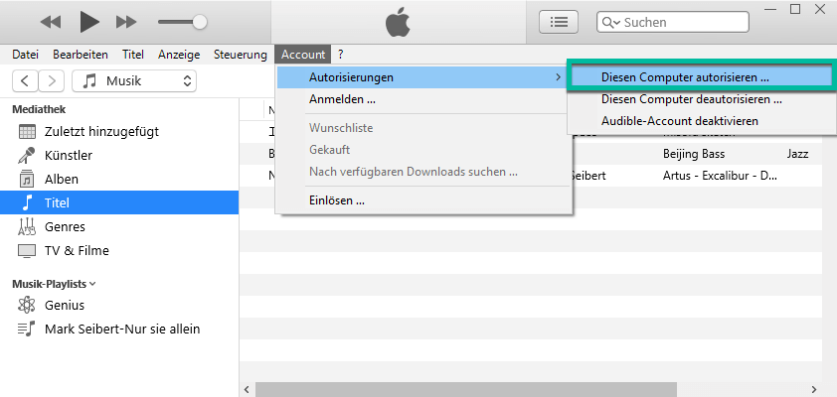Minimize the iTunes window
Viewport: 837px width, 397px height.
pos(769,9)
